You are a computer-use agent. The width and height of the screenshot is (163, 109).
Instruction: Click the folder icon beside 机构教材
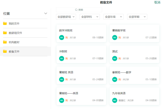[5, 42]
